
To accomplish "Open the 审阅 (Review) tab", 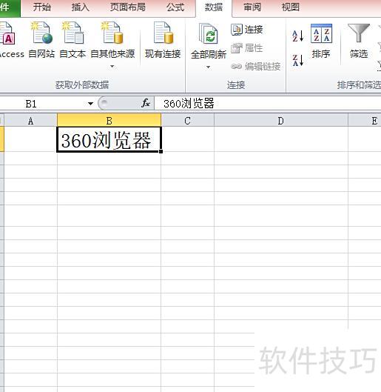I will (252, 7).
